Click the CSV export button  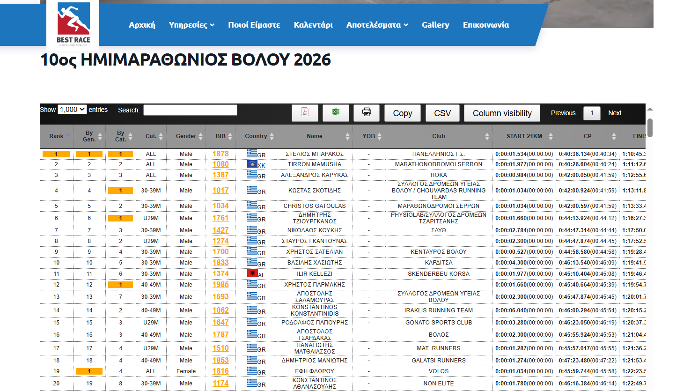442,113
